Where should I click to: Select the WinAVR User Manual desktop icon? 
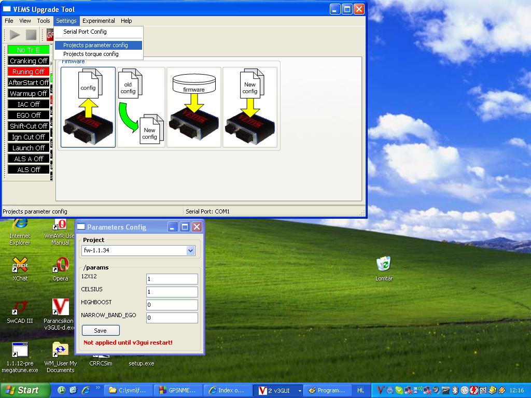[x=60, y=233]
